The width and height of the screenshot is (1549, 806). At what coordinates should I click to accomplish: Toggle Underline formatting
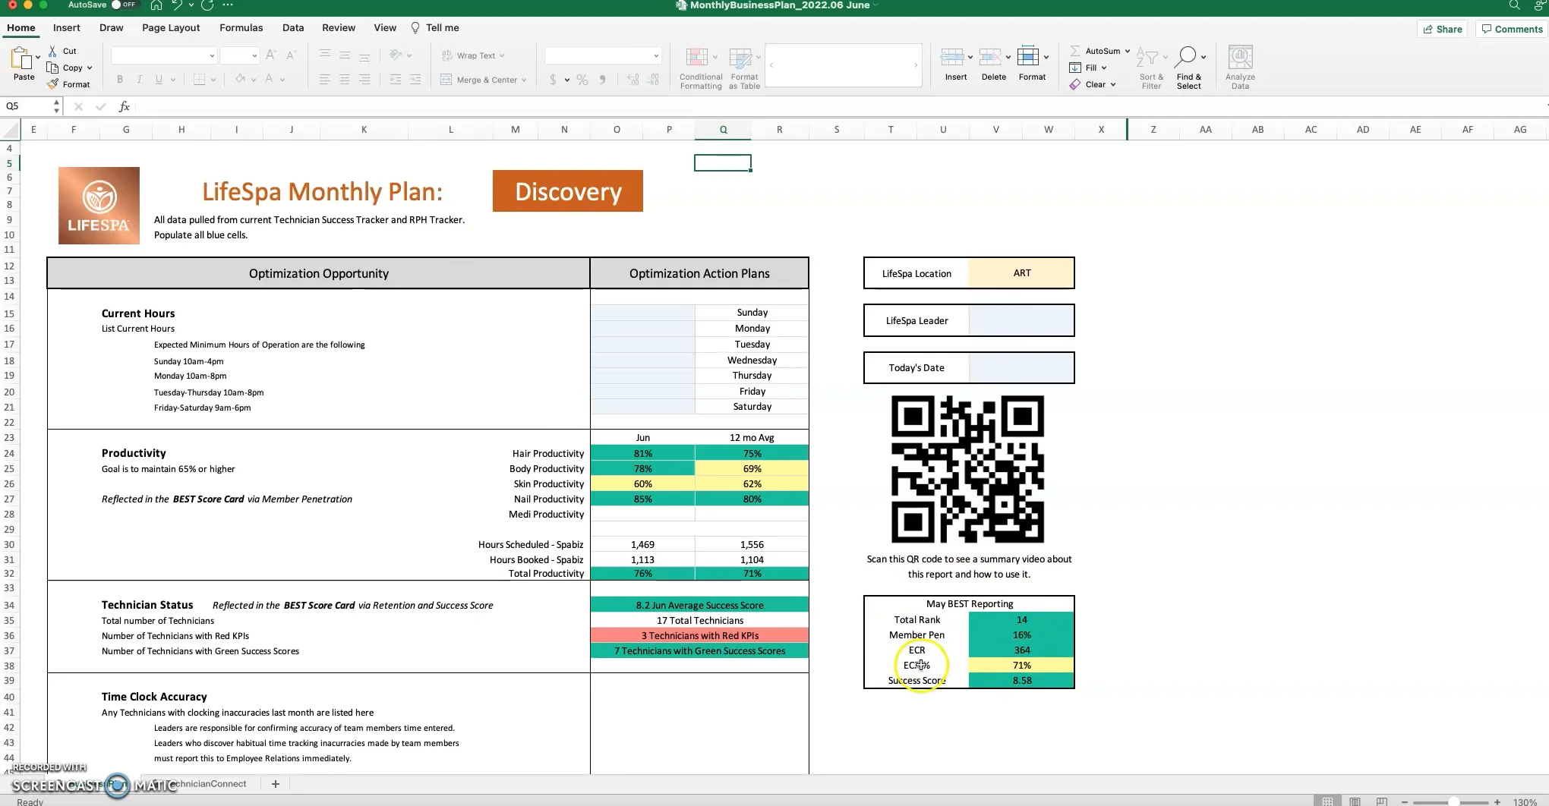tap(159, 80)
